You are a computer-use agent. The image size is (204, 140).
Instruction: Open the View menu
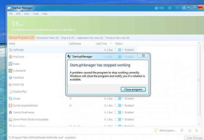coord(27,14)
